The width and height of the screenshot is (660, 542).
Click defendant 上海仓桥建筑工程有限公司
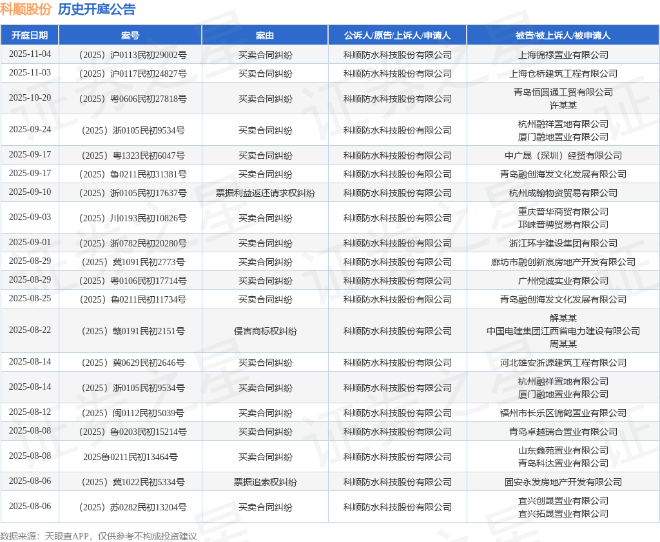(563, 74)
